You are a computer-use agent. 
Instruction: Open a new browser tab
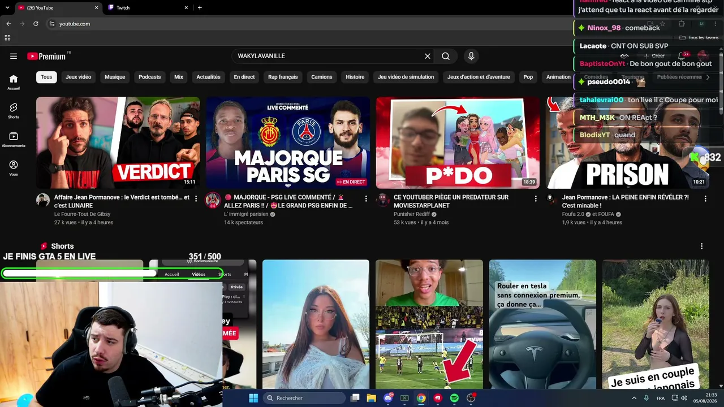(x=200, y=7)
